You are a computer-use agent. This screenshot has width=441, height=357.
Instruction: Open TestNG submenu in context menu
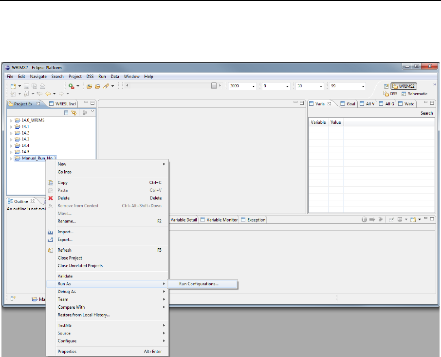(x=107, y=325)
